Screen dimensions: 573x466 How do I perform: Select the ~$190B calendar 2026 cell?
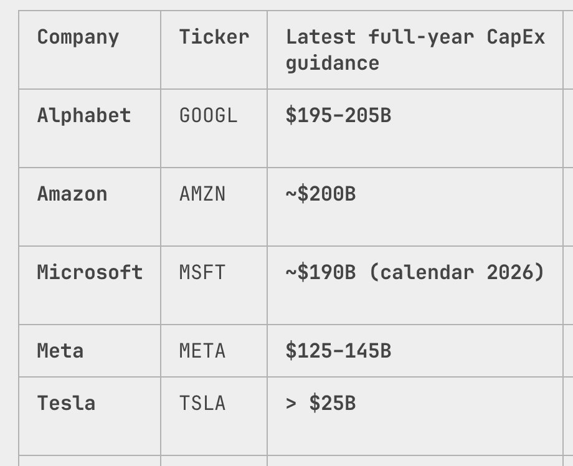click(415, 285)
